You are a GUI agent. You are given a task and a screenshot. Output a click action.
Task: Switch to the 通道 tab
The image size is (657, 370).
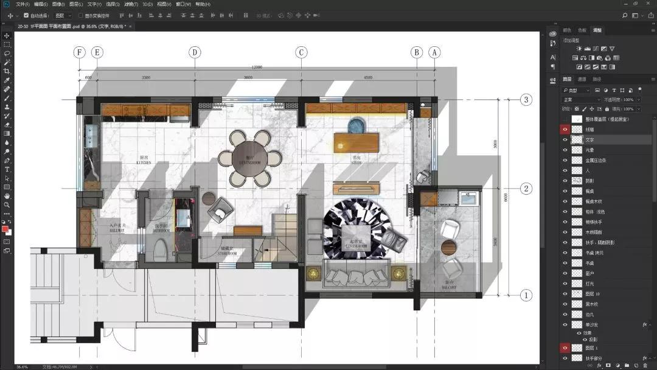tap(582, 79)
